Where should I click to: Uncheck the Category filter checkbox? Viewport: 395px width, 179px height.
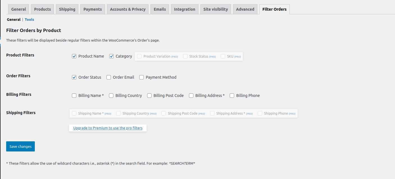pos(111,56)
